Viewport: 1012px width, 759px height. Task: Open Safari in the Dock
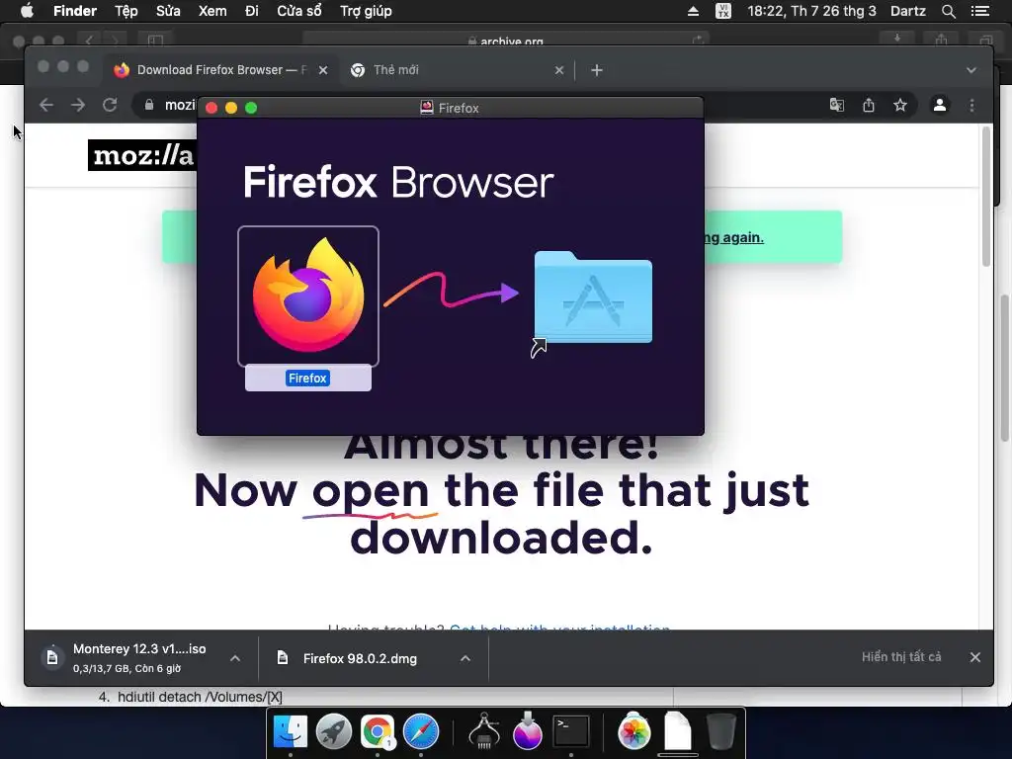[x=421, y=731]
